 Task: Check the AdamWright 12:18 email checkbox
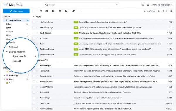pos(34,98)
